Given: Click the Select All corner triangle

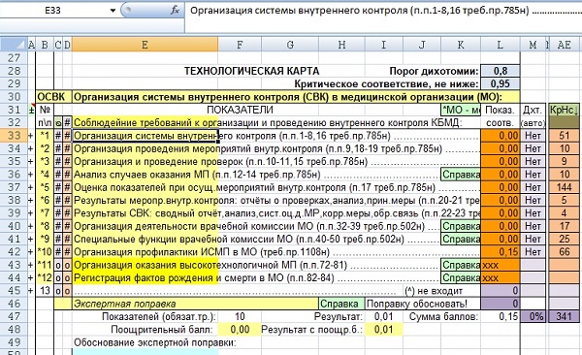Looking at the screenshot, I should [14, 45].
